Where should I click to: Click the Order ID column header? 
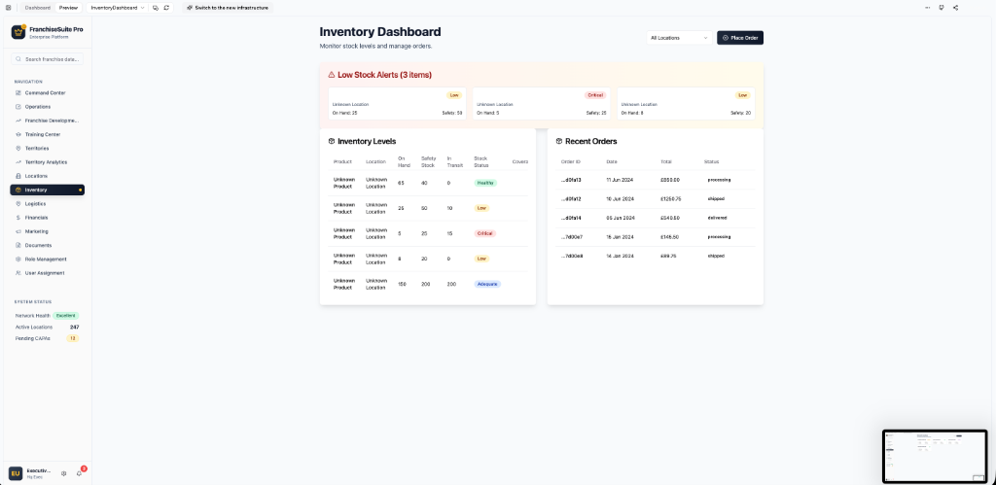pos(570,162)
